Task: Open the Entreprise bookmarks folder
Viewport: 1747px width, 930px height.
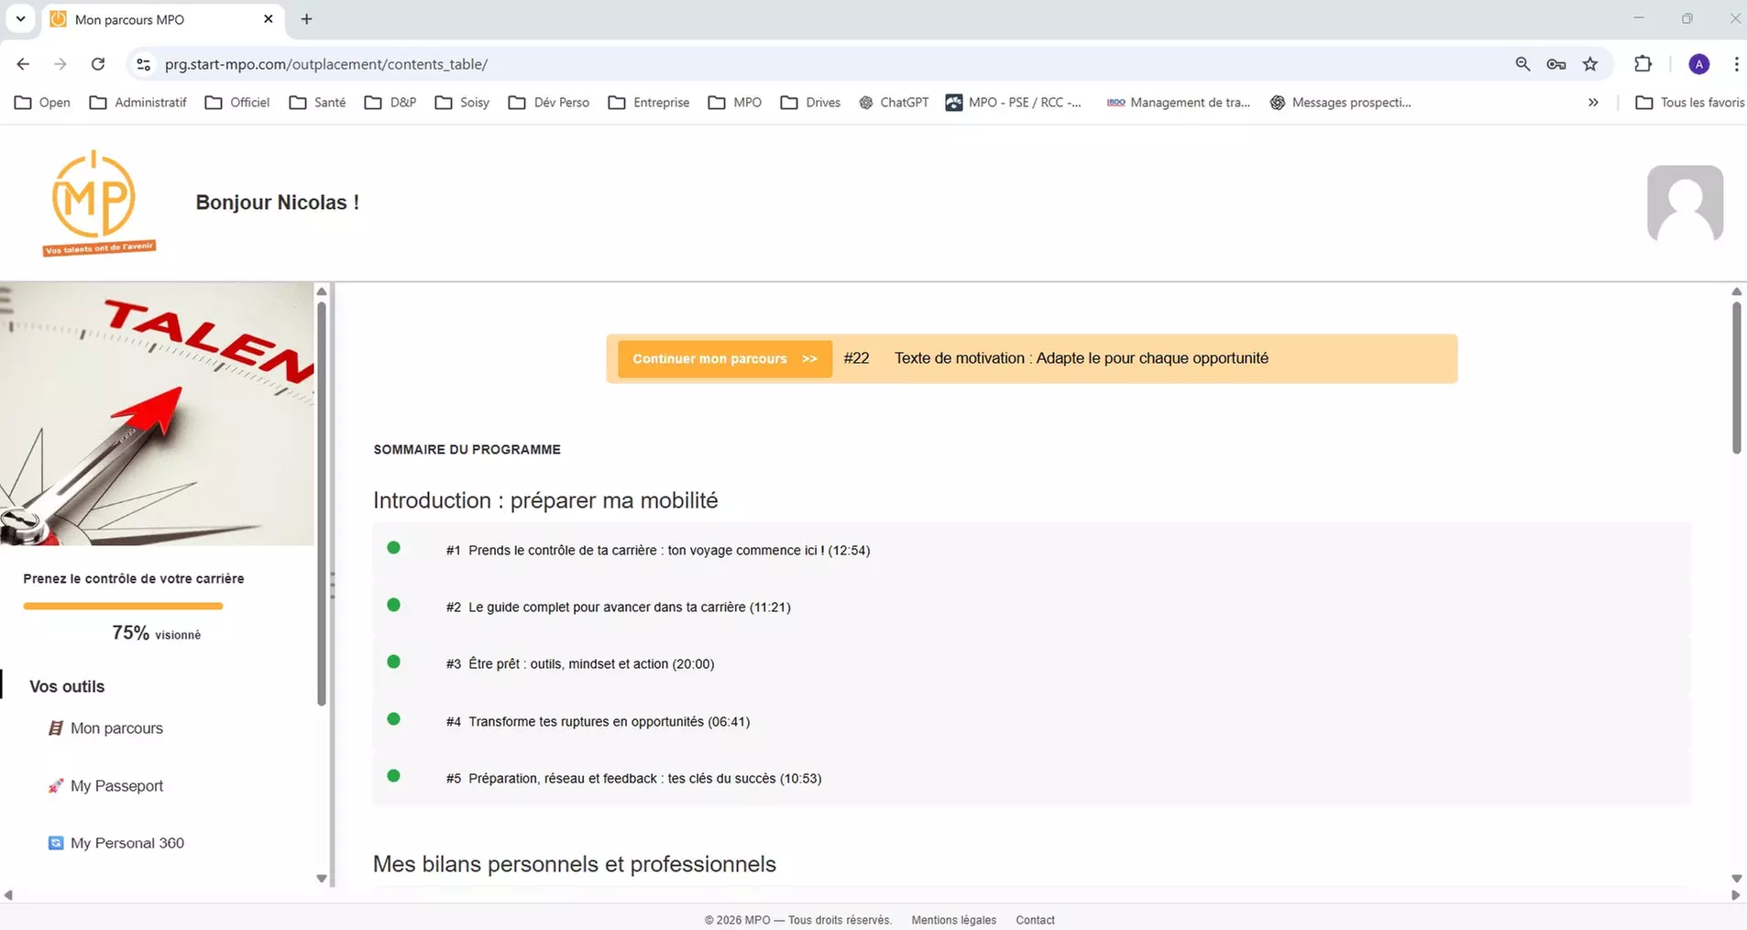Action: [648, 102]
